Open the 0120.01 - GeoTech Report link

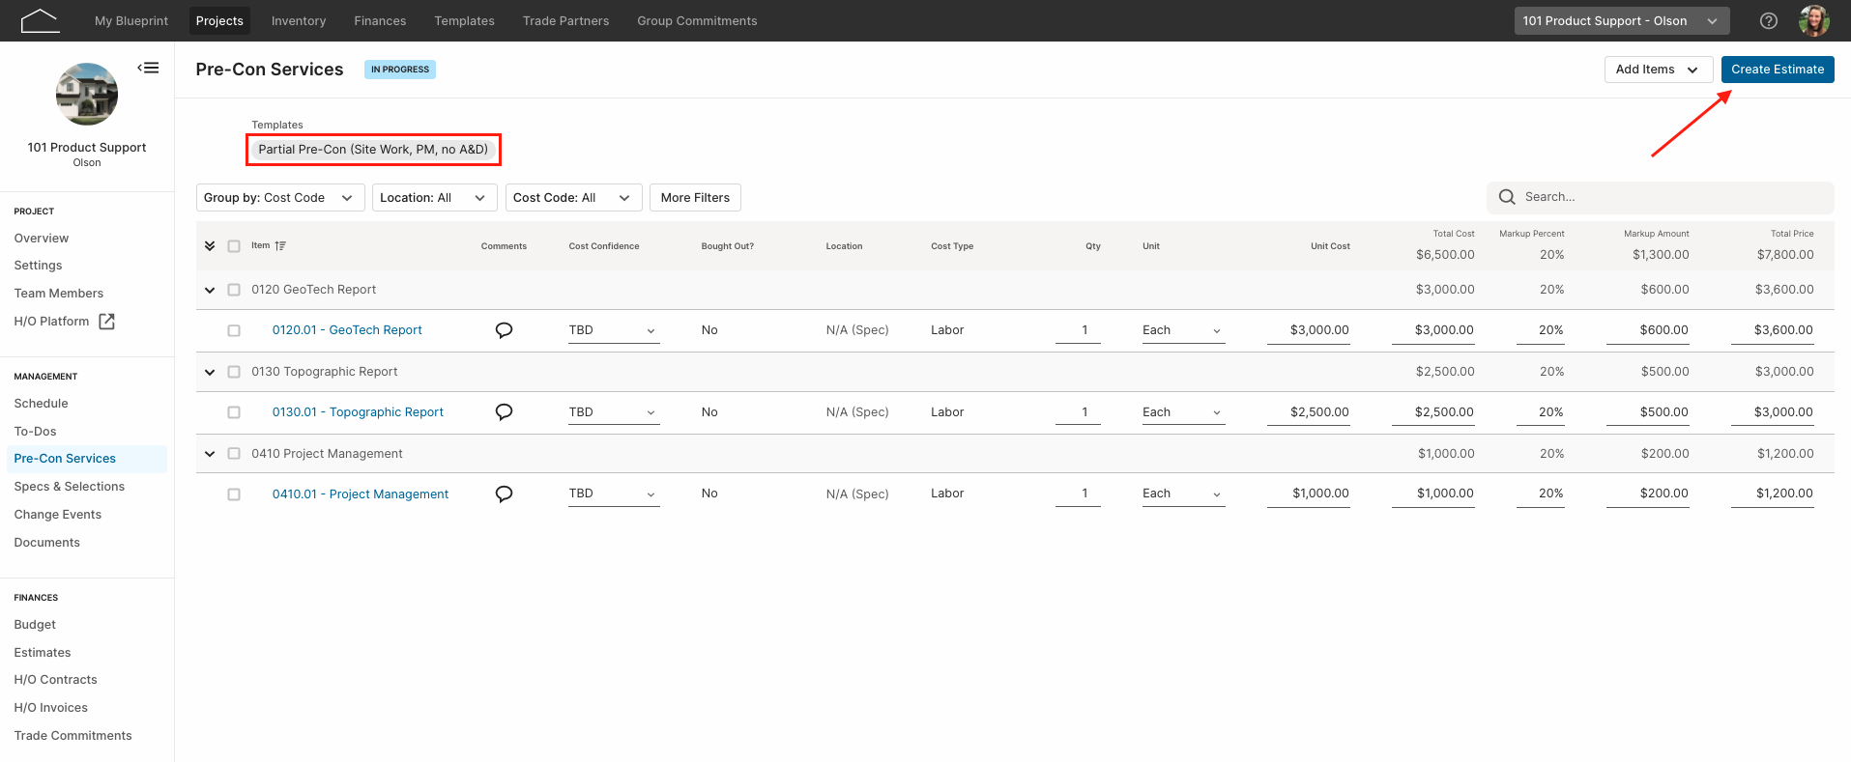click(x=347, y=330)
